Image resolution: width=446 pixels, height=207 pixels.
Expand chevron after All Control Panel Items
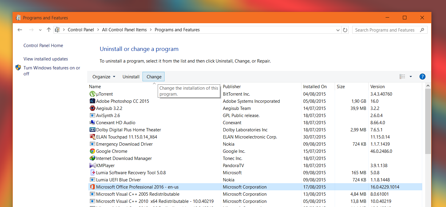(151, 30)
